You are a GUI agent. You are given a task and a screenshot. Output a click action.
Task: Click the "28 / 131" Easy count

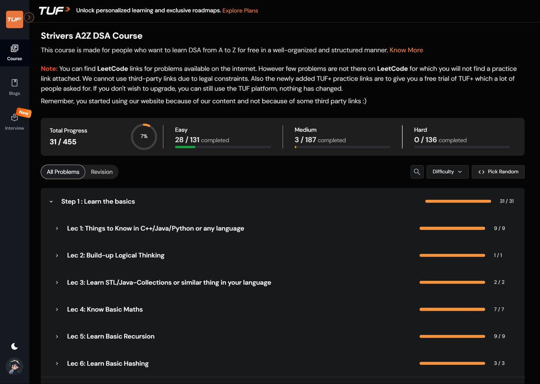point(187,140)
